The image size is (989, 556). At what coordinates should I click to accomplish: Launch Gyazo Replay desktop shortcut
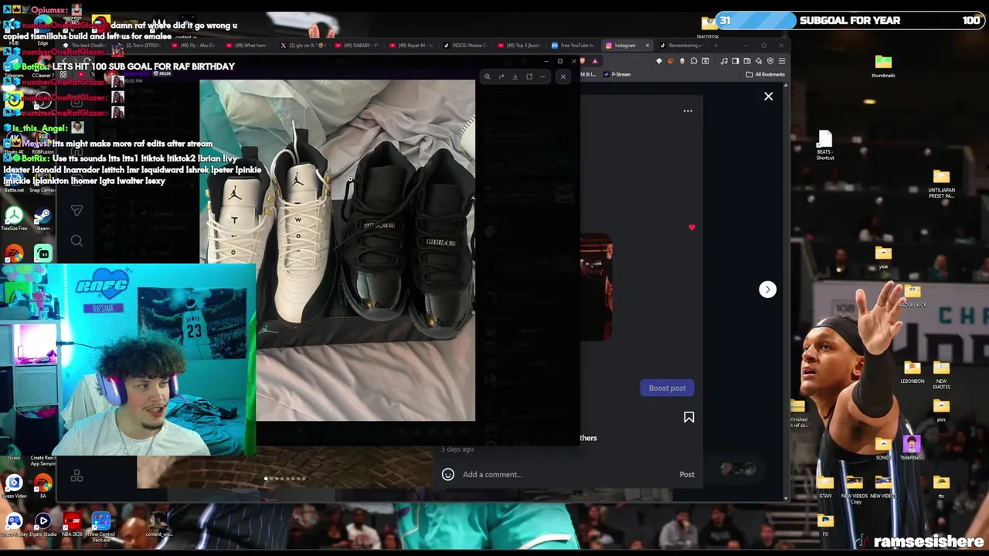tap(14, 525)
